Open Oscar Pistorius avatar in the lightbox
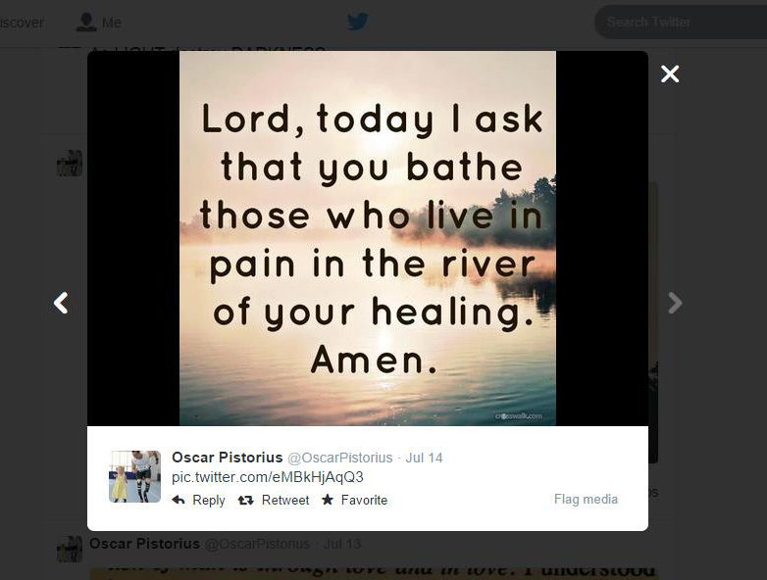Viewport: 767px width, 580px height. point(134,476)
